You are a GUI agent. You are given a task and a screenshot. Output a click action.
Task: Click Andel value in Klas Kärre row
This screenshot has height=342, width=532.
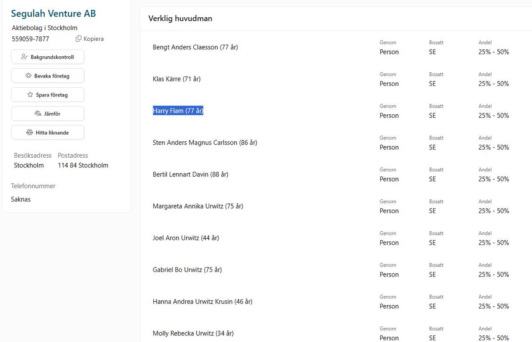[x=494, y=84]
